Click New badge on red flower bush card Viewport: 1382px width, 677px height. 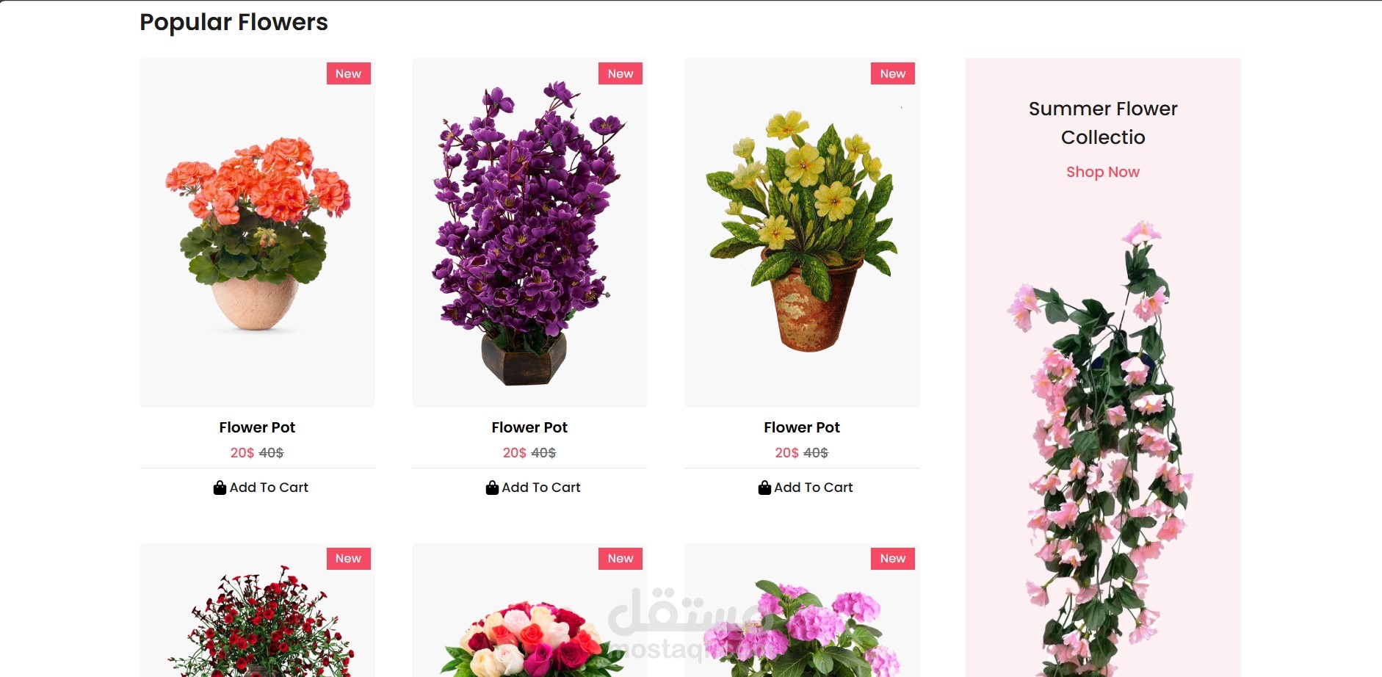coord(348,559)
